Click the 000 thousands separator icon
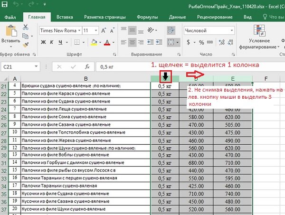Image resolution: width=285 pixels, height=215 pixels. [210, 42]
